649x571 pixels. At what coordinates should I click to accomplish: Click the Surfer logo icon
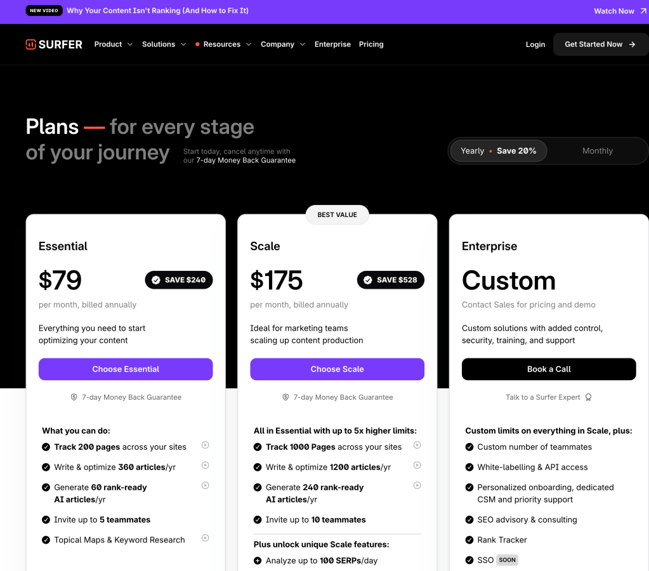point(30,44)
